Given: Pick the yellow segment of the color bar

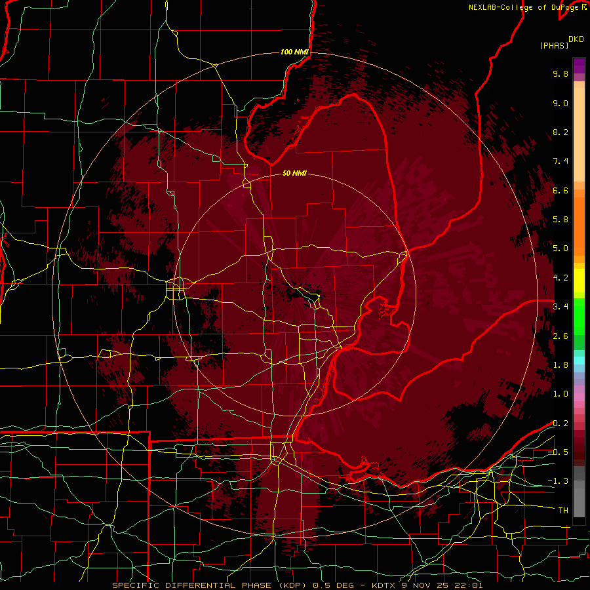Looking at the screenshot, I should pos(579,281).
